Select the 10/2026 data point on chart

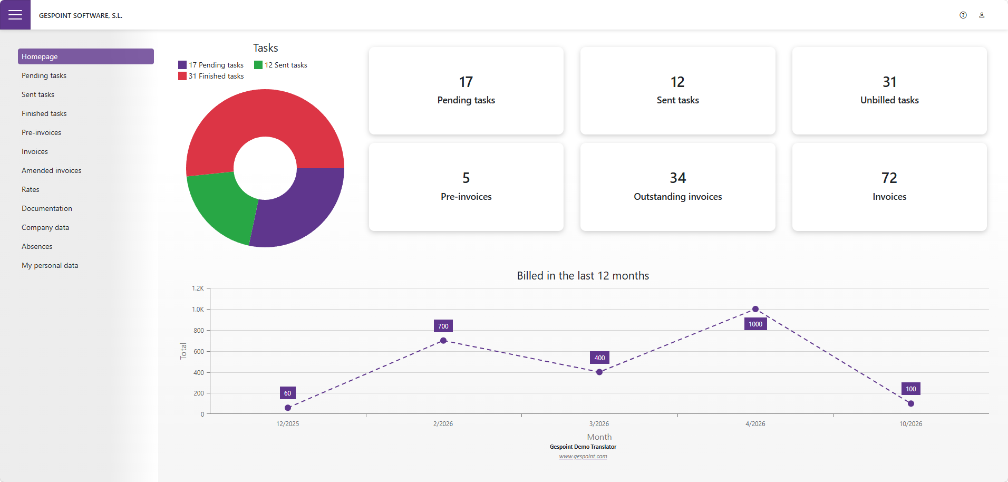[x=911, y=403]
